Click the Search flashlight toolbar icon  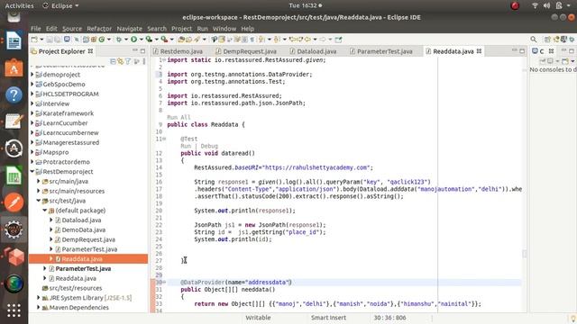[197, 40]
